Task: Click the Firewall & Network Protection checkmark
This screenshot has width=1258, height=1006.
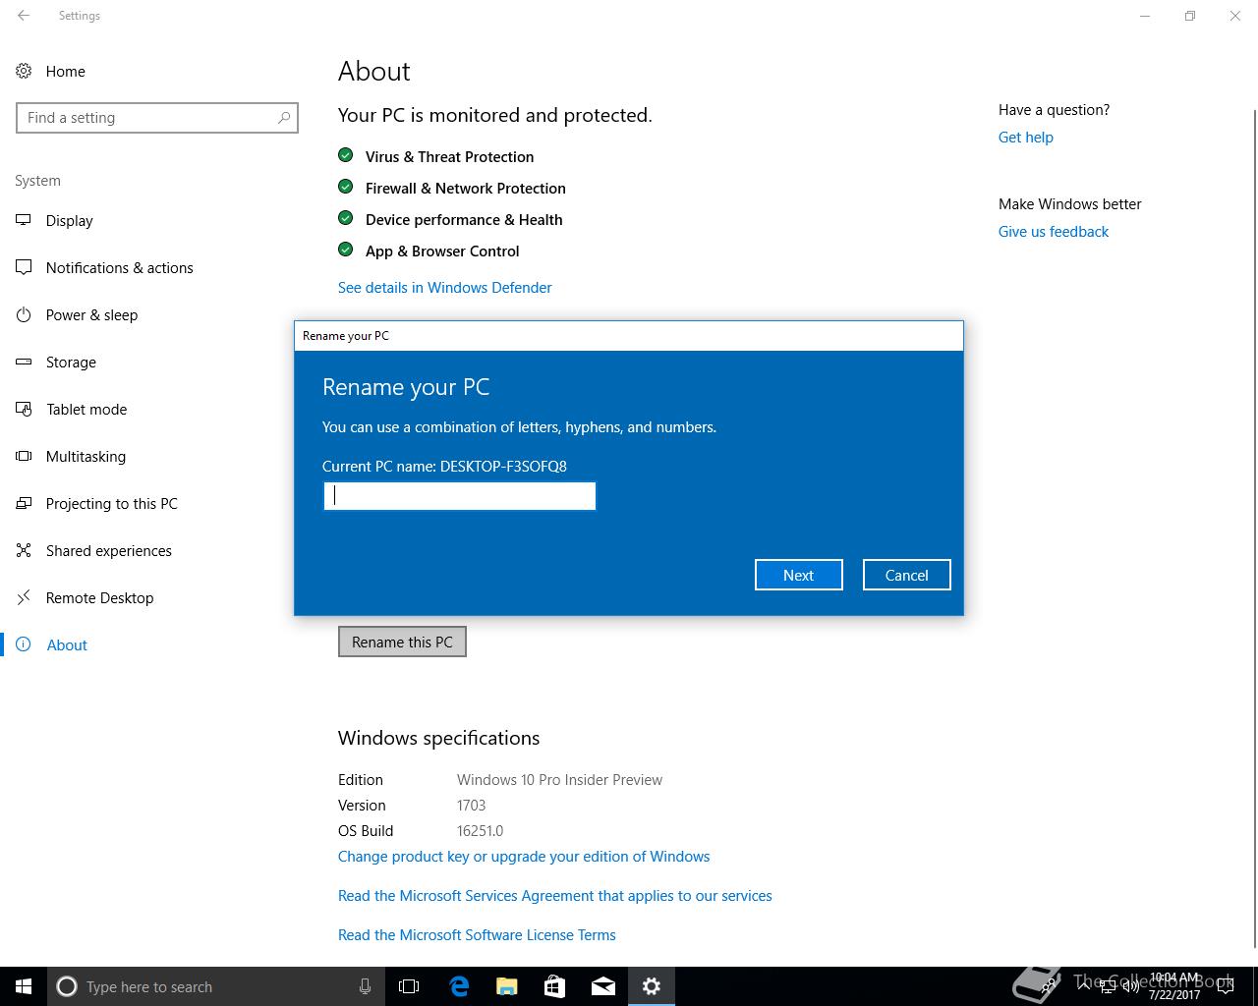Action: (x=345, y=187)
